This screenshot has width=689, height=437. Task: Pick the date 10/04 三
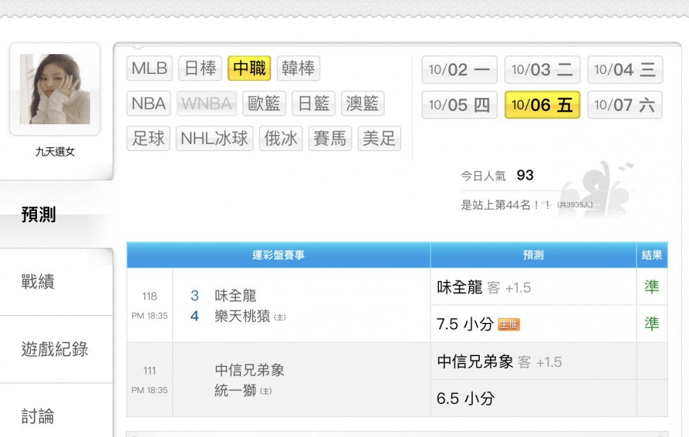(625, 70)
